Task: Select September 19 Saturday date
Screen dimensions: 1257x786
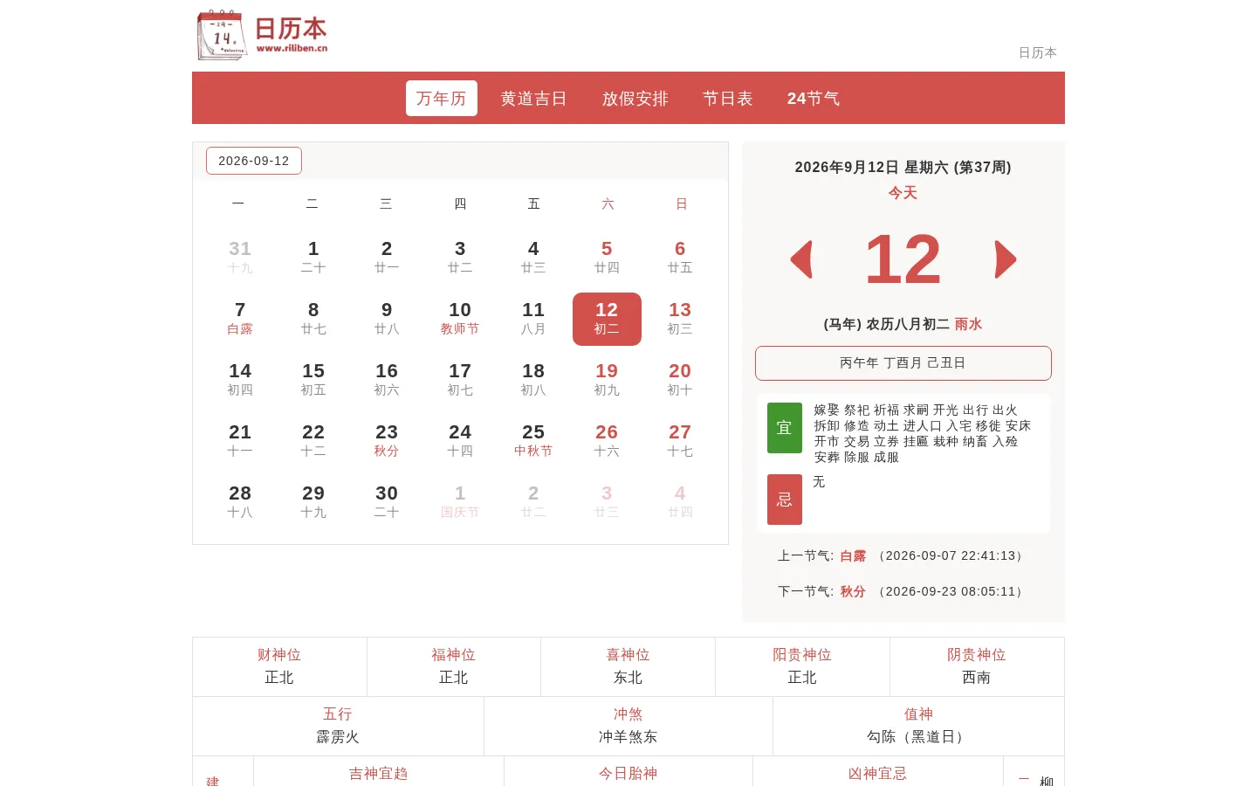Action: pos(607,380)
